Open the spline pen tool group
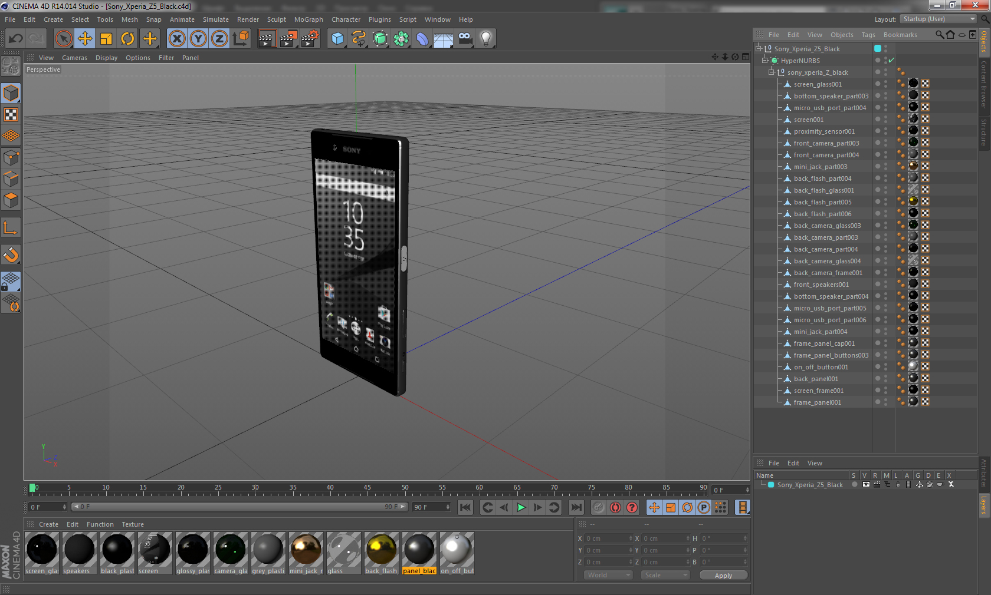Viewport: 991px width, 595px height. (x=359, y=39)
